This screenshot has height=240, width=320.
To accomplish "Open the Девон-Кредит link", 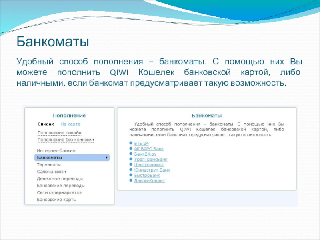I will pyautogui.click(x=149, y=180).
